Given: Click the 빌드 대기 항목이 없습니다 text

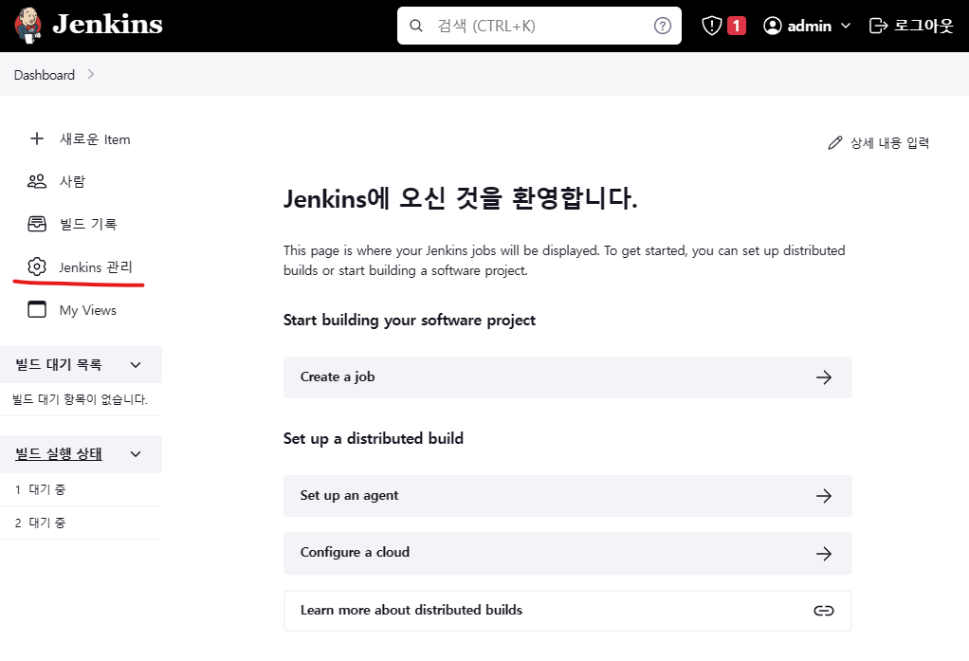Looking at the screenshot, I should click(x=80, y=399).
